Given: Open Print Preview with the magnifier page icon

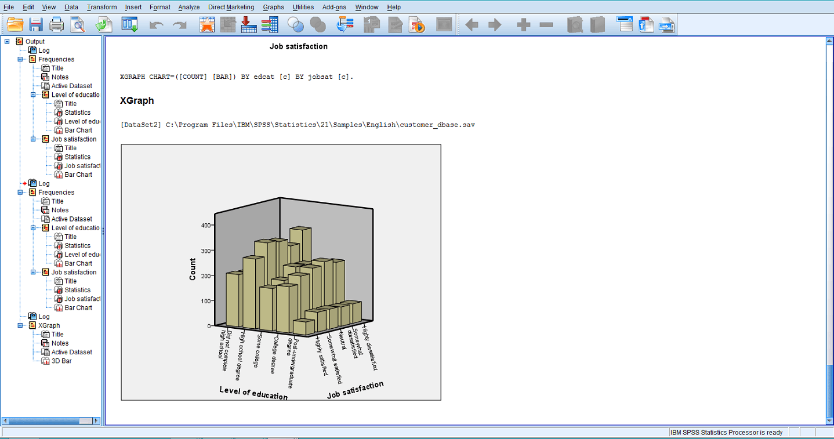Looking at the screenshot, I should tap(77, 25).
